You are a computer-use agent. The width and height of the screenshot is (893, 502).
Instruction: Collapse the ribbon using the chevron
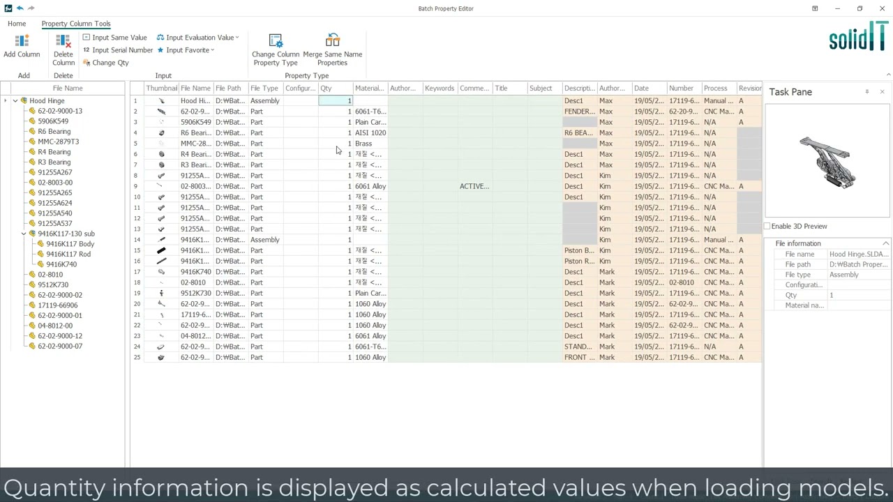pos(887,75)
